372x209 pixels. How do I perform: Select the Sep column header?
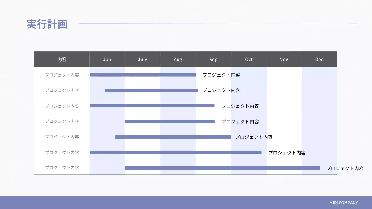tap(213, 59)
